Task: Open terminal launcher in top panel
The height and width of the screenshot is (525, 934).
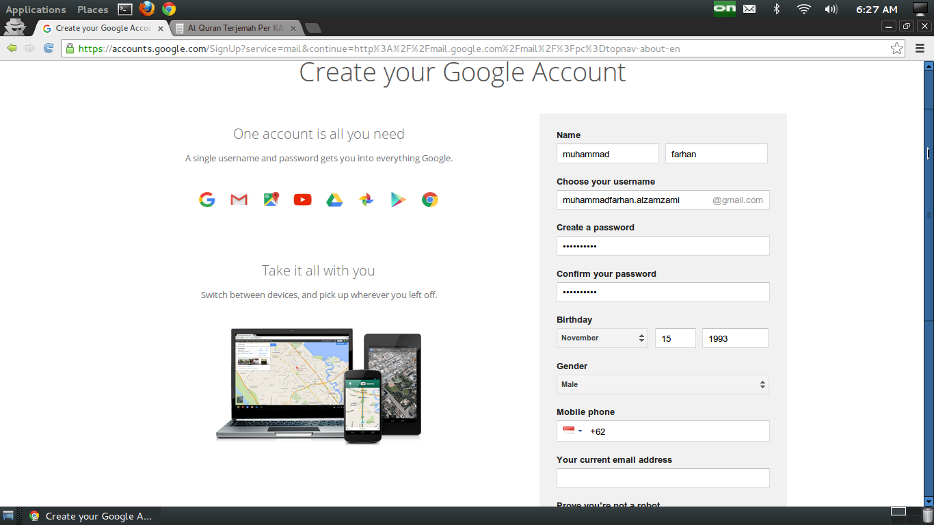Action: [x=125, y=9]
